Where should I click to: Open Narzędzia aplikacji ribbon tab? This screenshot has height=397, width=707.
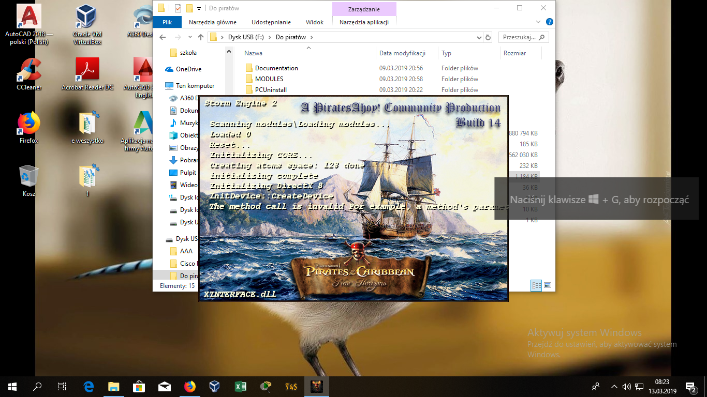pos(364,22)
